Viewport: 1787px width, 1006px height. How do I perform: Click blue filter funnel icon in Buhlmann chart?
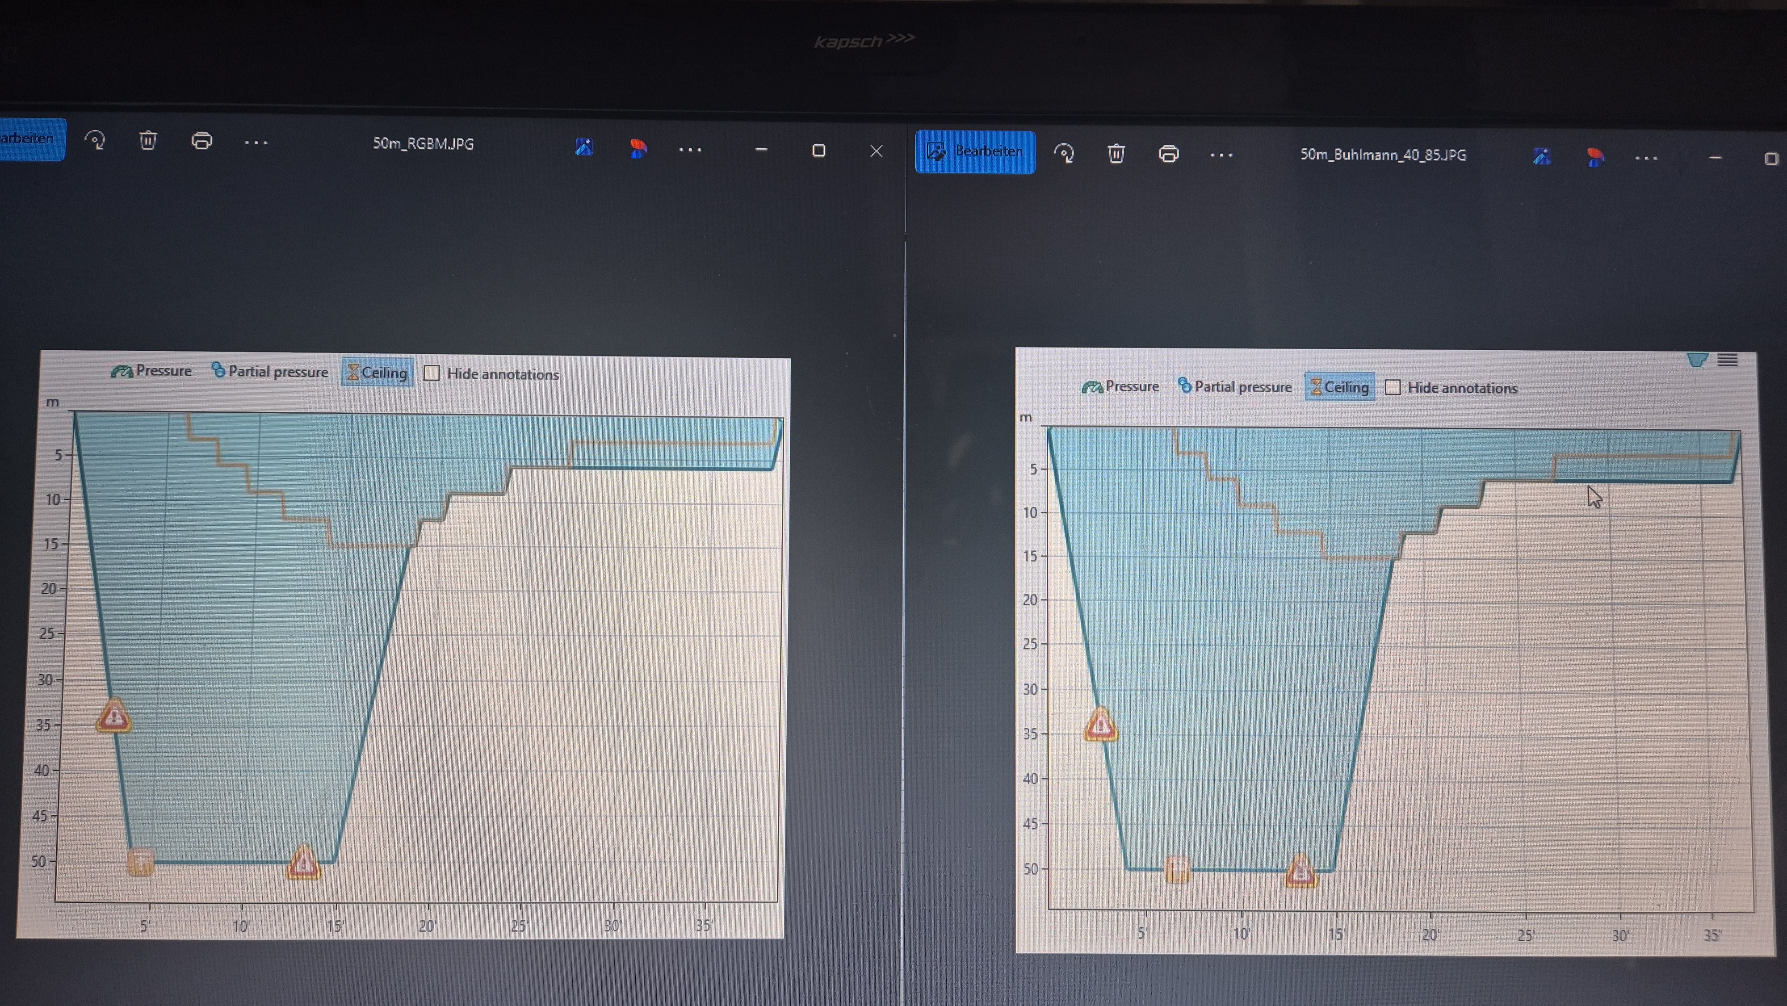1697,360
